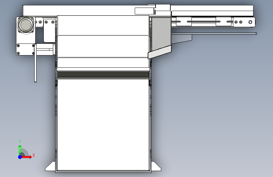
Task: Click the X axis label of the triad
Action: coord(34,155)
